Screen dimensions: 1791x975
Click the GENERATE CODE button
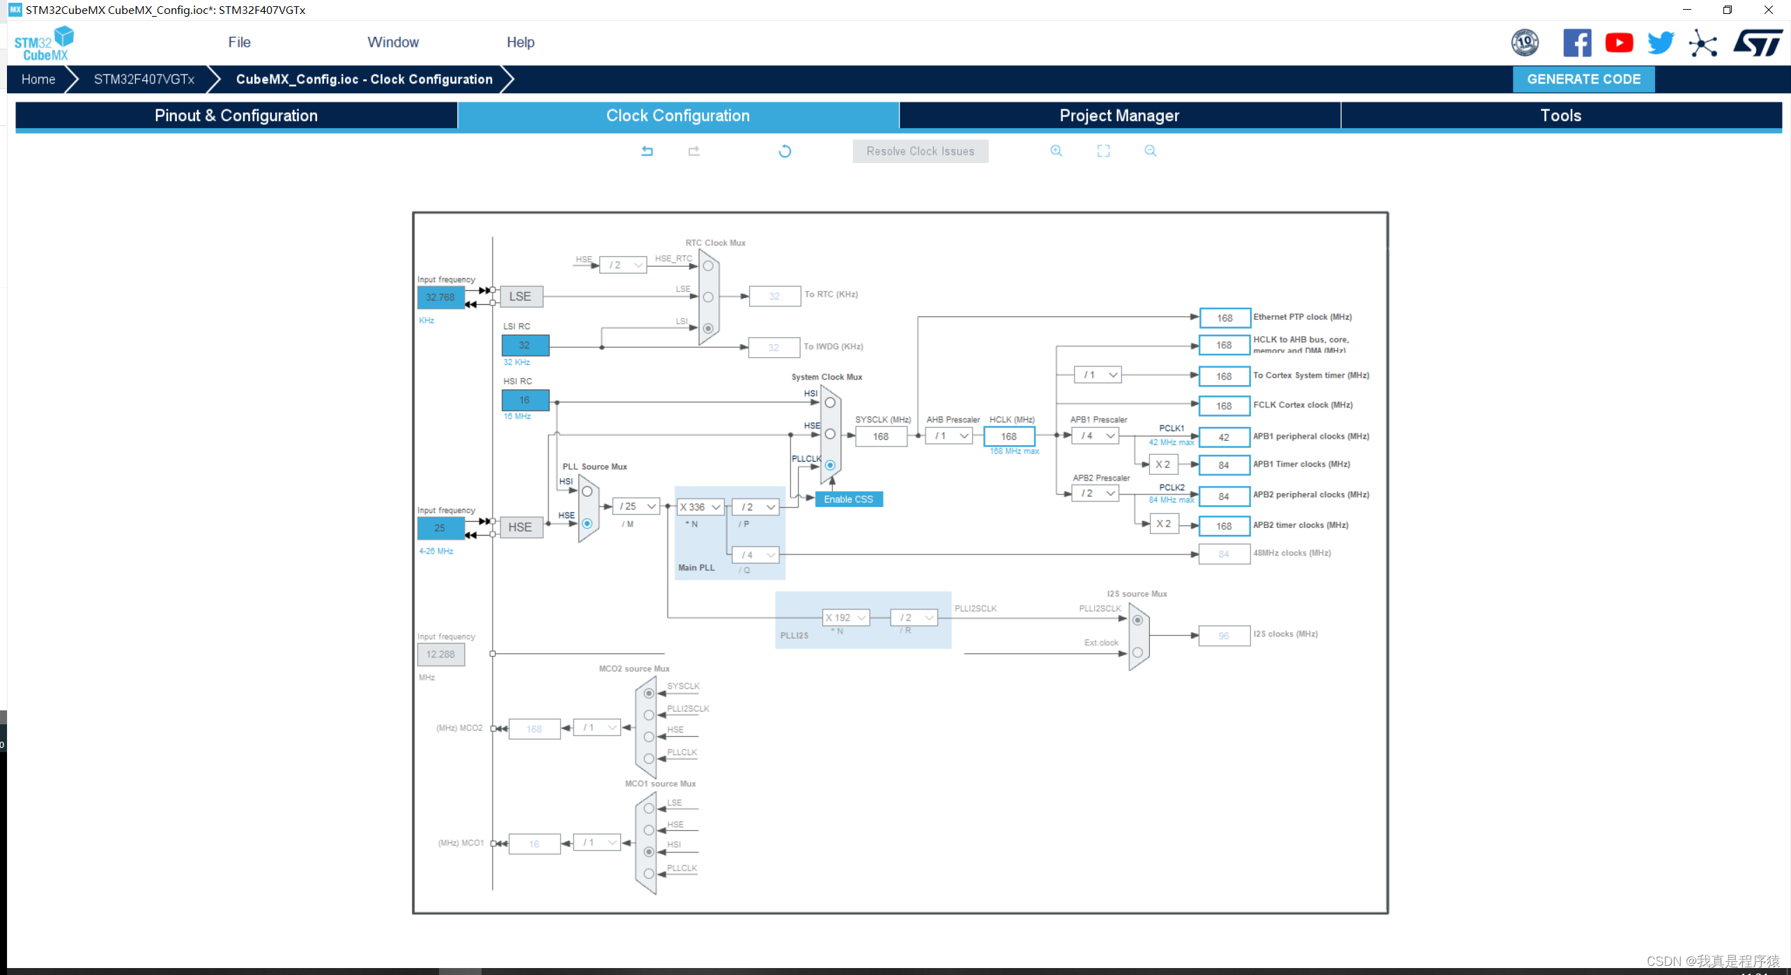click(1583, 79)
